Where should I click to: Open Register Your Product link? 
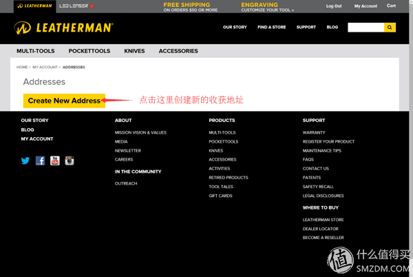click(328, 141)
